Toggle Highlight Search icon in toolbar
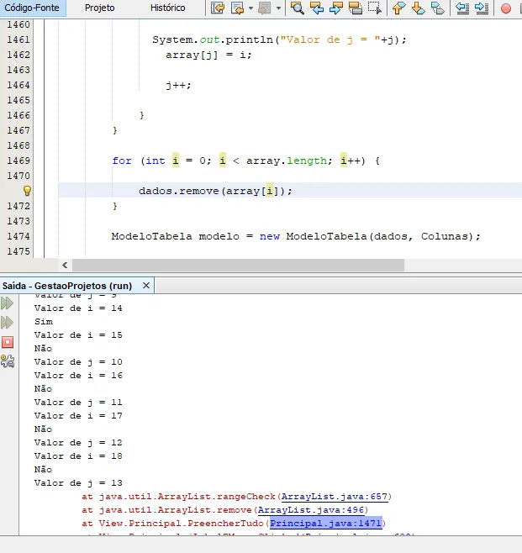 point(355,8)
